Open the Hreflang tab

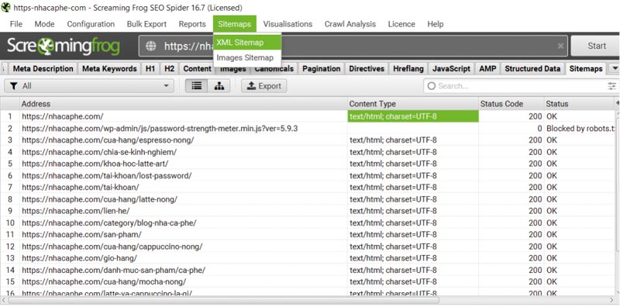408,68
